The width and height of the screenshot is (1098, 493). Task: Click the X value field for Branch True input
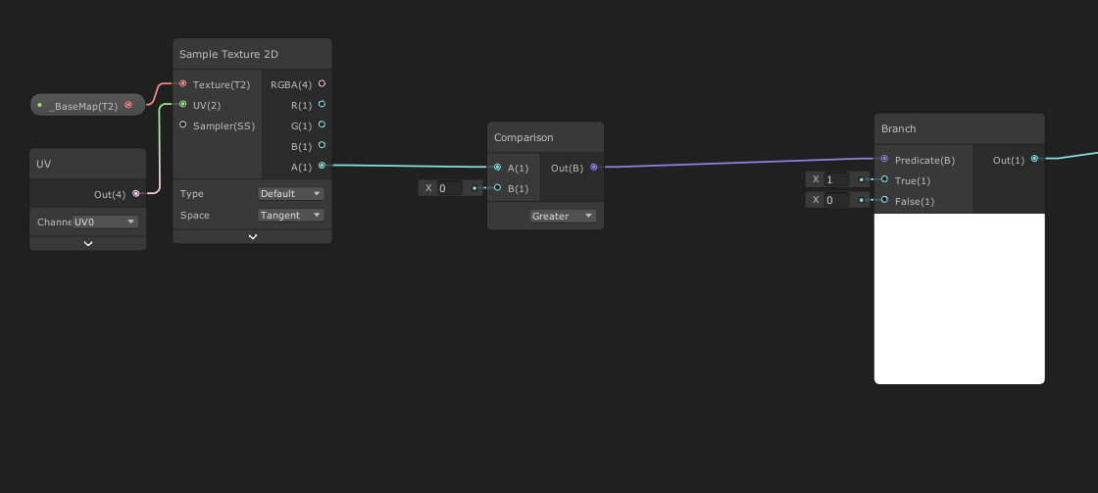[x=837, y=179]
